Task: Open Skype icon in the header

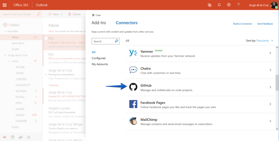Action: 210,5
